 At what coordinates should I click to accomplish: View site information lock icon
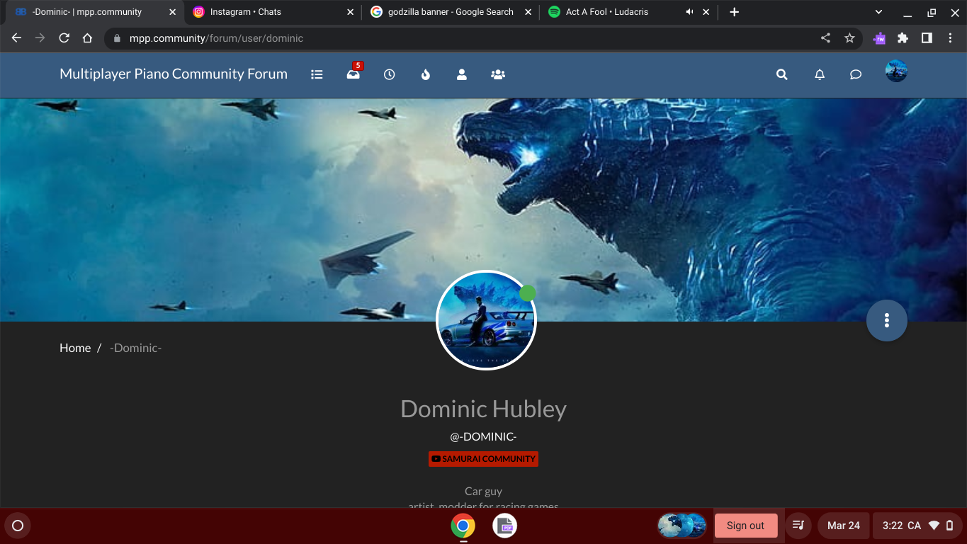tap(117, 38)
